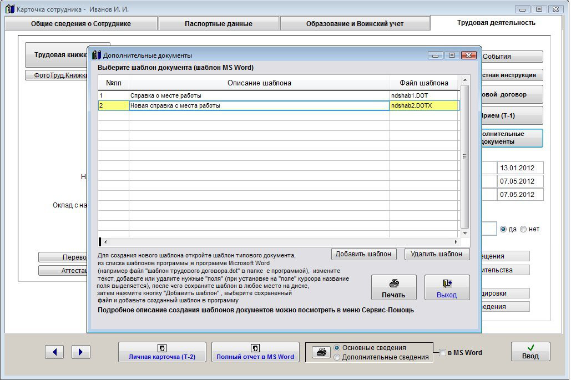Click the Печать printer button
This screenshot has width=571, height=380.
pyautogui.click(x=393, y=288)
